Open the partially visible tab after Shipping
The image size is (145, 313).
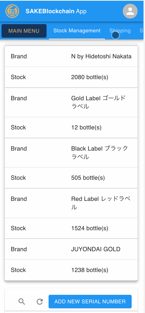point(141,31)
